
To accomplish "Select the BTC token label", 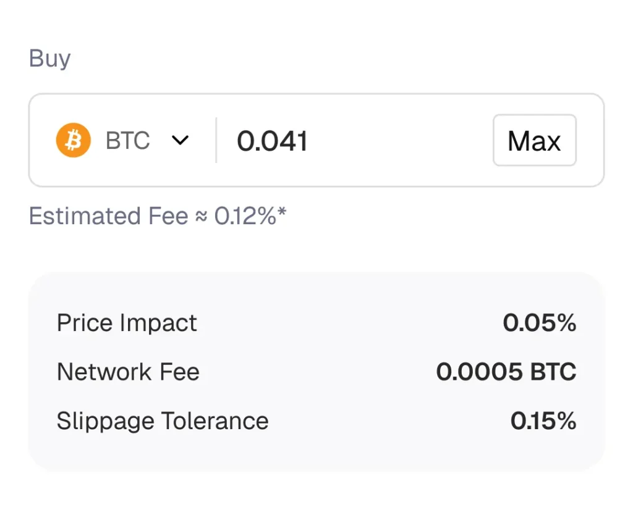I will pyautogui.click(x=127, y=141).
